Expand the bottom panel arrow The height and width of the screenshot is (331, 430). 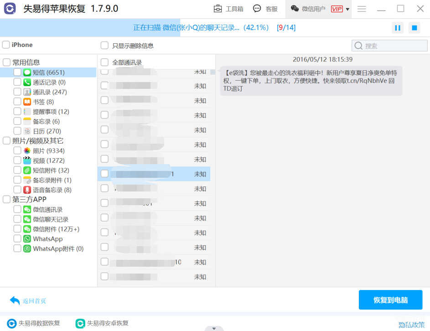pyautogui.click(x=214, y=329)
